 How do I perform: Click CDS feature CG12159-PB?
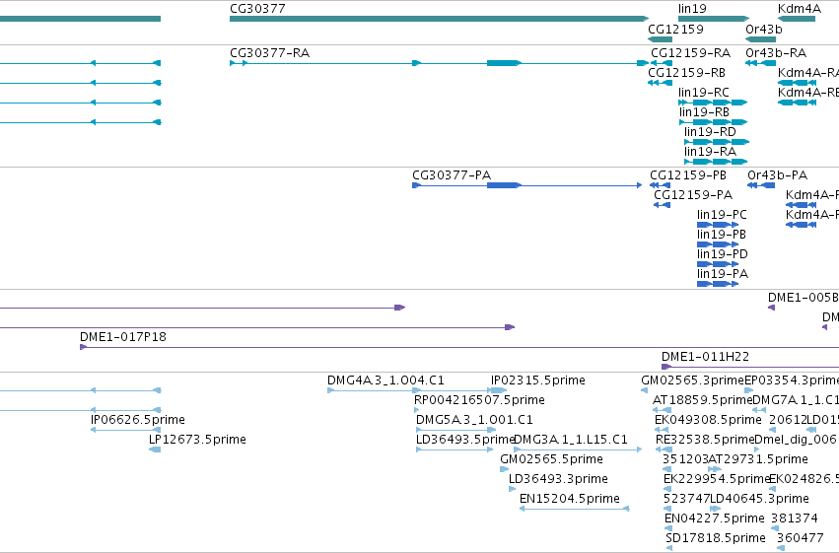point(661,185)
